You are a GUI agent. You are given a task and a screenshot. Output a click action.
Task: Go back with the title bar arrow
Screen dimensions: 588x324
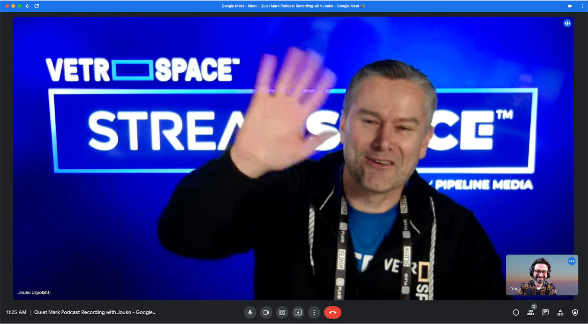[28, 6]
